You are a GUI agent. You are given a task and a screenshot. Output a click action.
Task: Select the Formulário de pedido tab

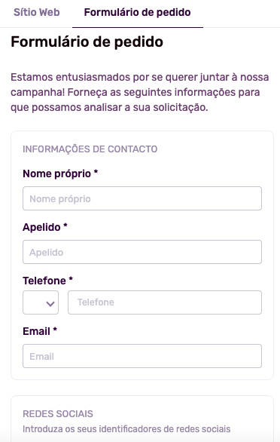[x=137, y=12]
